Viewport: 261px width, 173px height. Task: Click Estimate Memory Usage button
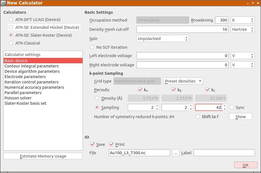click(43, 156)
